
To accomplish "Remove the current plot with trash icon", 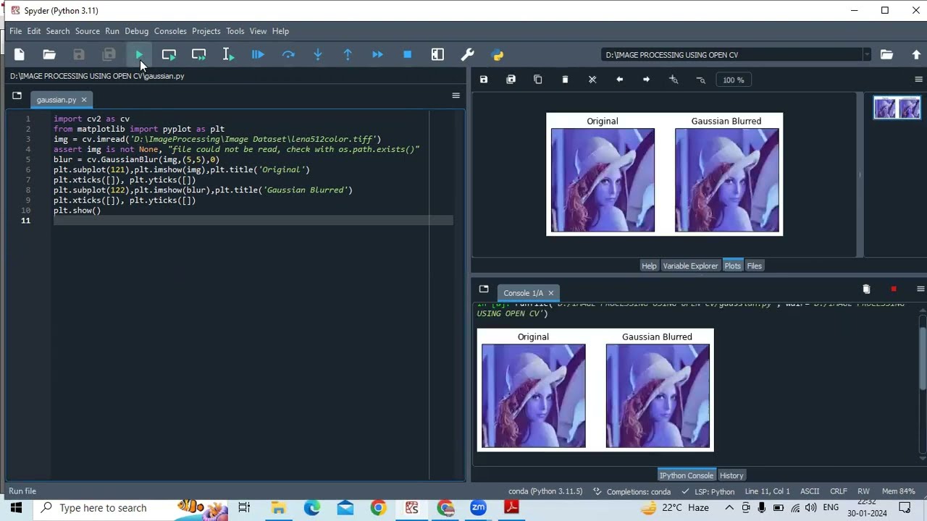I will coord(565,80).
